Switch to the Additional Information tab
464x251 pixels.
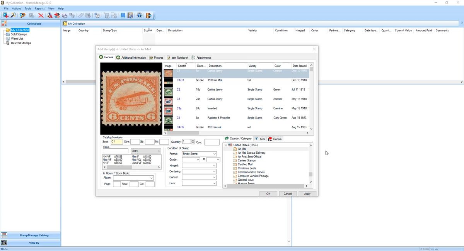[x=131, y=58]
